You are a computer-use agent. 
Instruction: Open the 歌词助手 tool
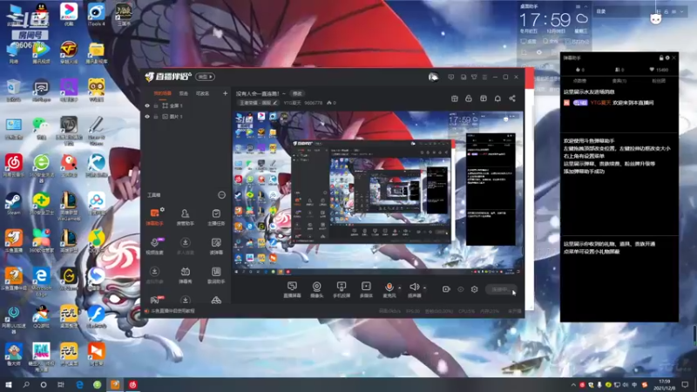216,274
